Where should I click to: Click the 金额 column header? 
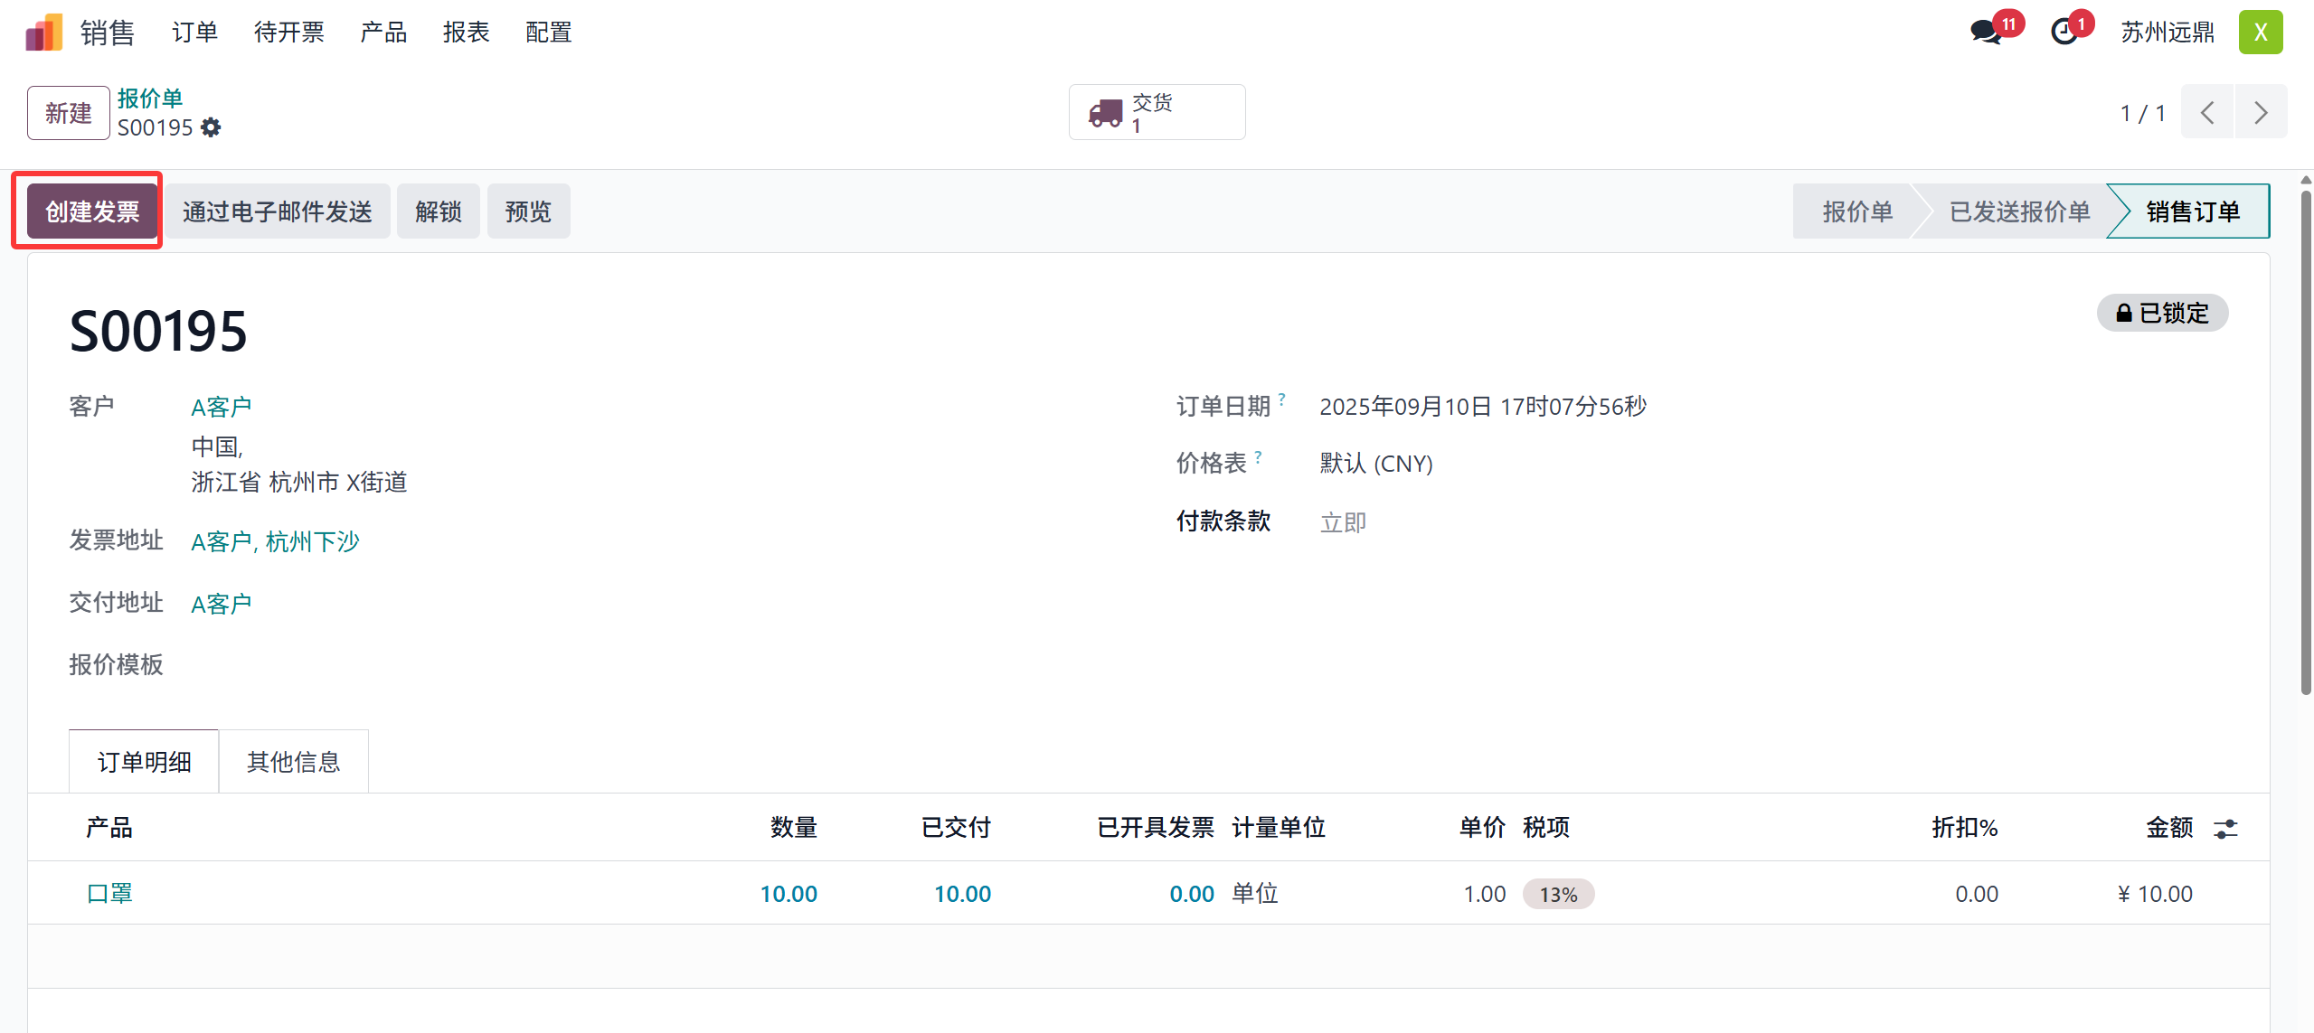coord(2169,827)
